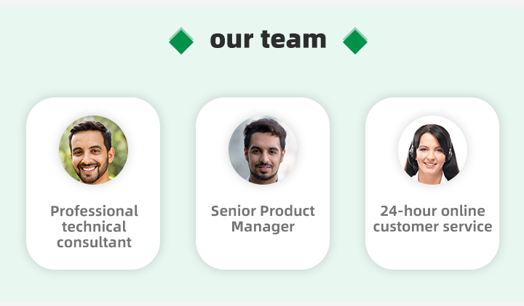Select the 'Professional' text line
Screen dimensions: 524x306
tap(94, 212)
